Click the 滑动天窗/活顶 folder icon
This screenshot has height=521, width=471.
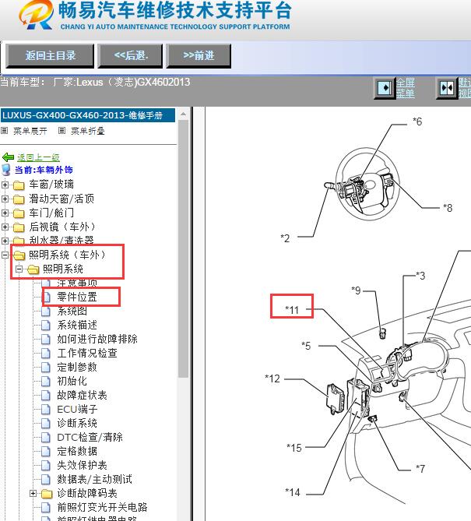coord(19,199)
